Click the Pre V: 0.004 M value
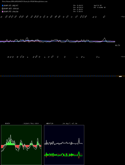 (99, 7)
